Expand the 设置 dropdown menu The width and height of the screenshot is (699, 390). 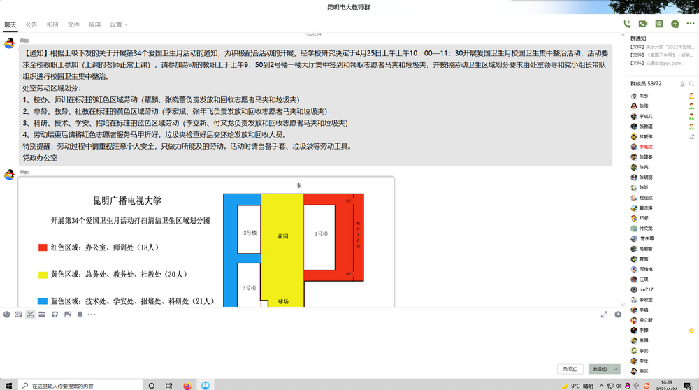pos(119,25)
